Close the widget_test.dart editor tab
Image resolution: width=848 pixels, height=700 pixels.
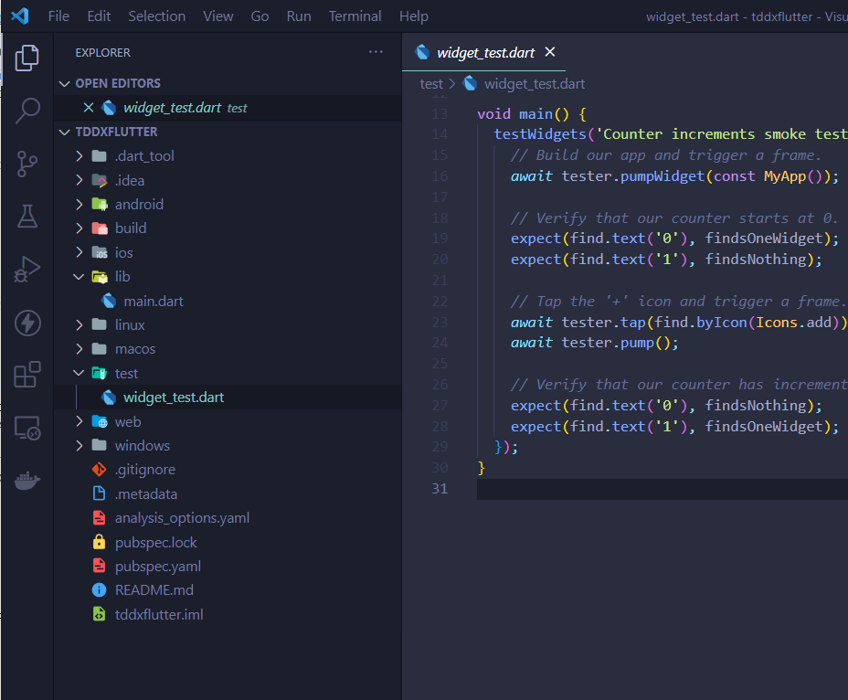point(549,52)
